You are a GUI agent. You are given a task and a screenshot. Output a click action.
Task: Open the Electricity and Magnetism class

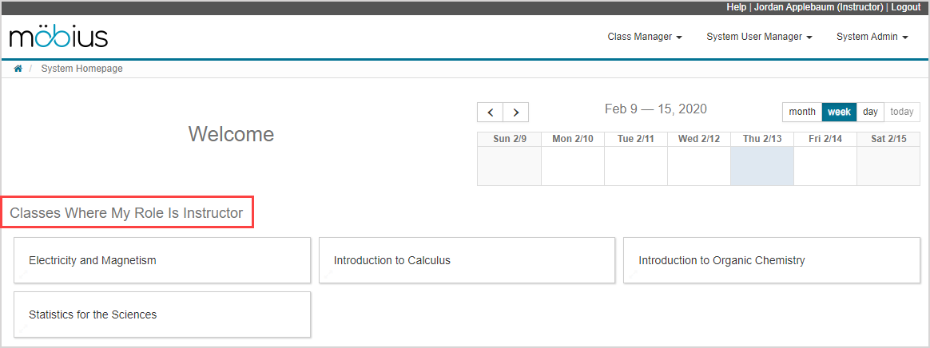162,260
